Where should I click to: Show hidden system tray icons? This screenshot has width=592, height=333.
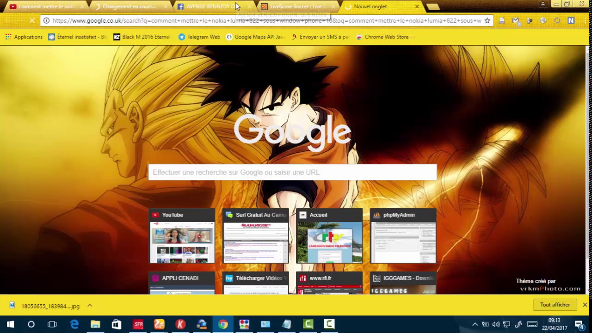475,324
